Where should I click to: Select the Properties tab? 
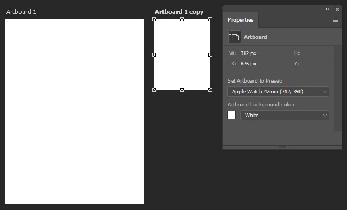[x=241, y=19]
